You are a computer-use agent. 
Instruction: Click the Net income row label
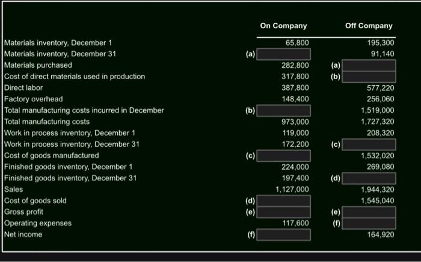click(23, 234)
